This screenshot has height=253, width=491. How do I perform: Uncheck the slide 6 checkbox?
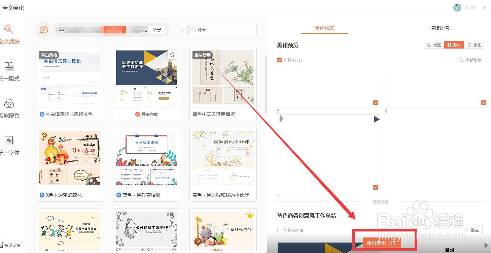pyautogui.click(x=484, y=103)
